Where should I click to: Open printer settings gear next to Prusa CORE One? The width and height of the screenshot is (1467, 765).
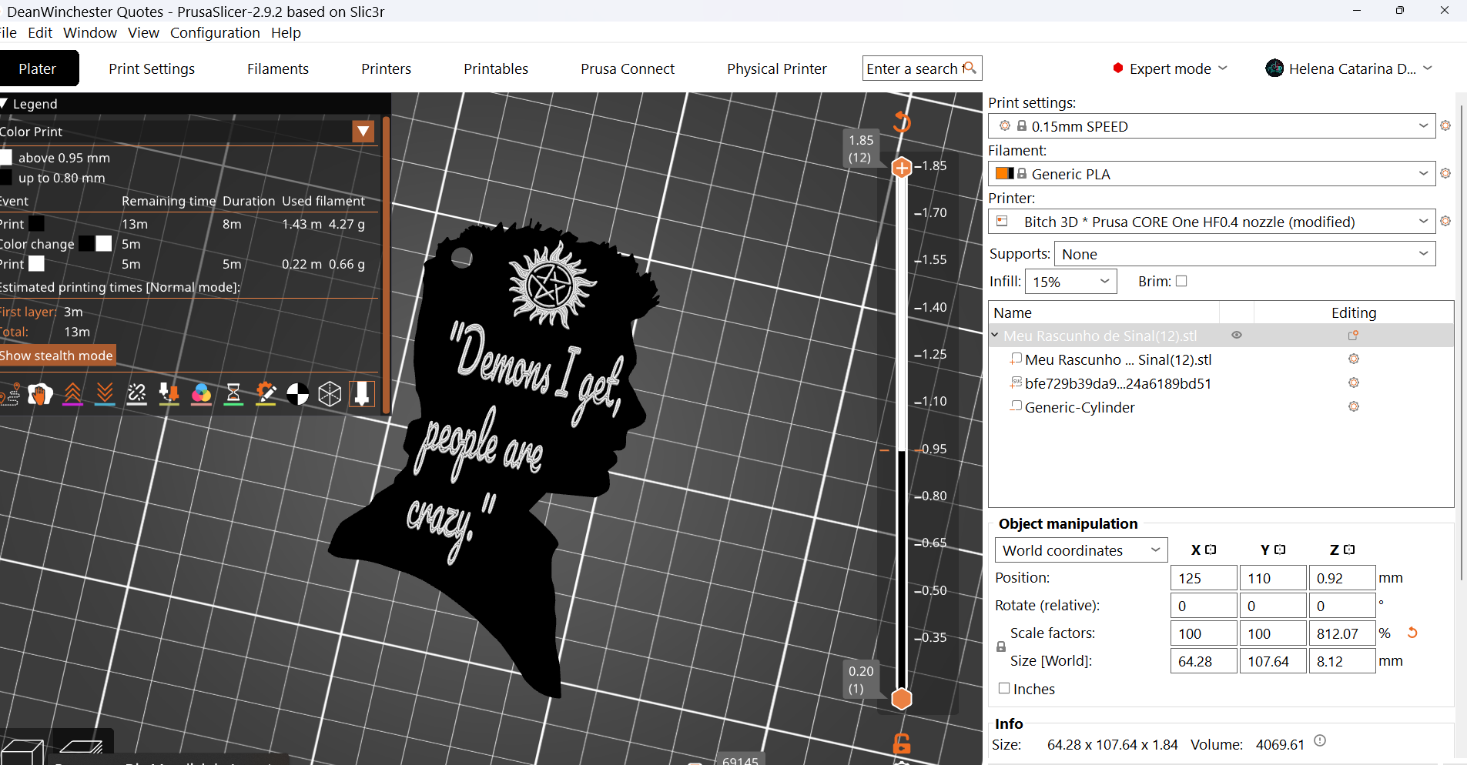[1445, 221]
